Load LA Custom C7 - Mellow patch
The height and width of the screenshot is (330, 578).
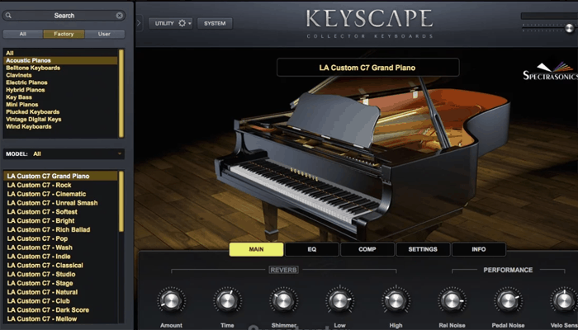[x=61, y=319]
